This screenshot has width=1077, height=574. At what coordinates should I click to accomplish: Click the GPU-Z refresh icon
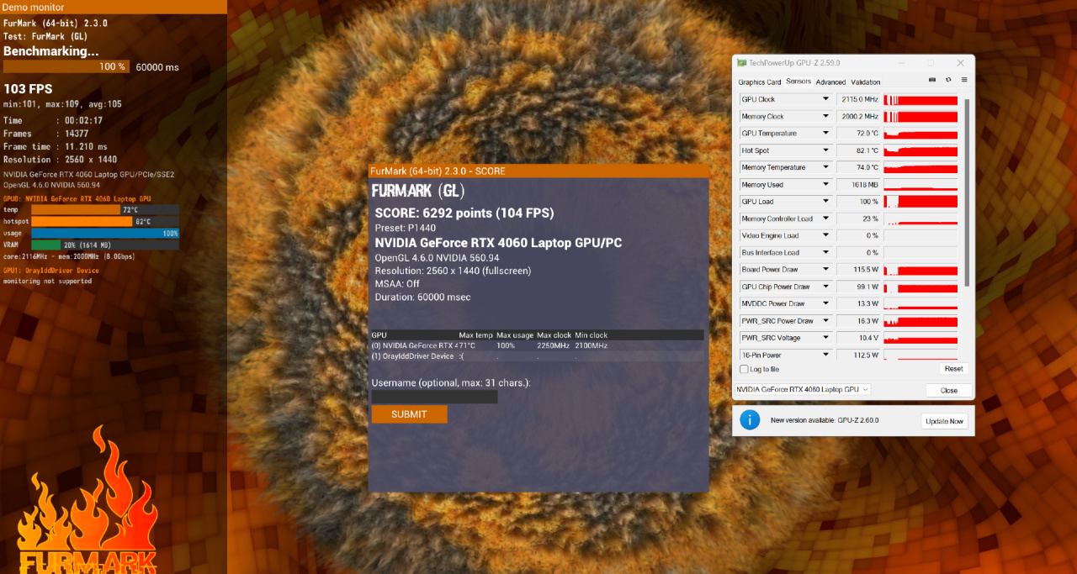click(948, 80)
